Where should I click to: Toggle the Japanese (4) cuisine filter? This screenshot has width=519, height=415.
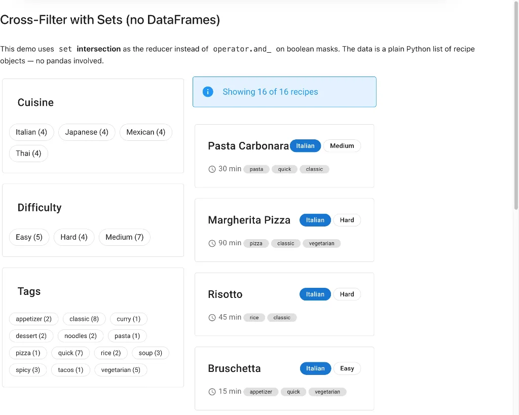[x=87, y=132]
